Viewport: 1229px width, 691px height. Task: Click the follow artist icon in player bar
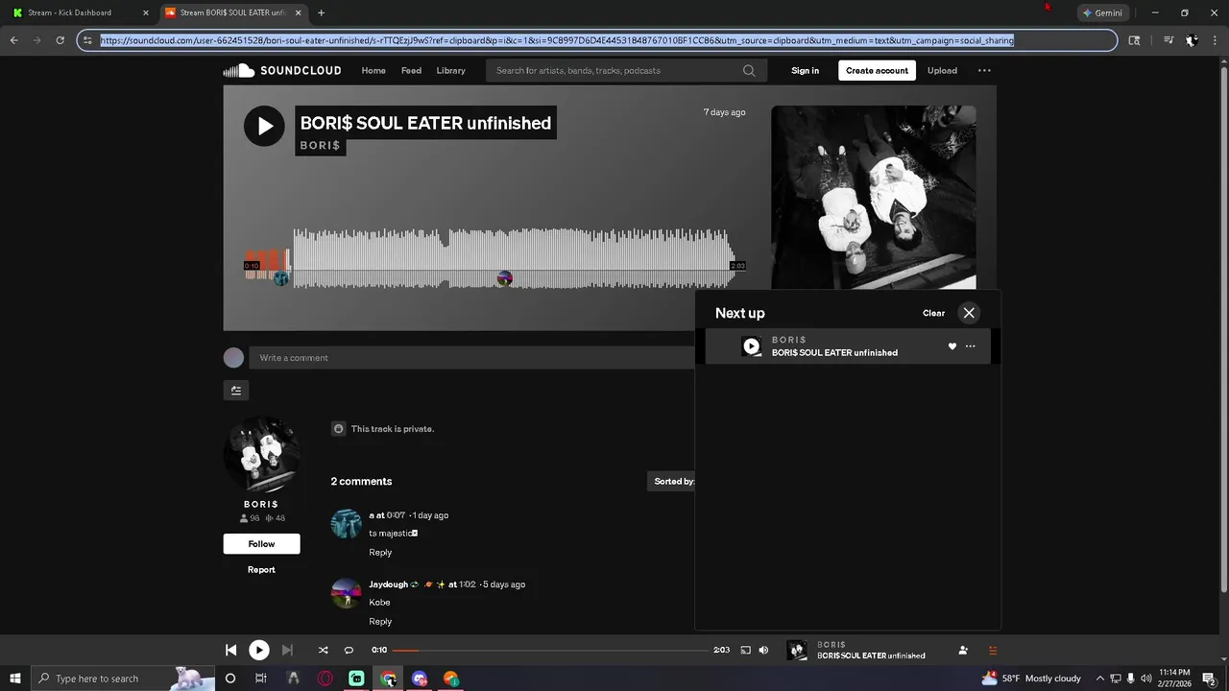pos(963,650)
